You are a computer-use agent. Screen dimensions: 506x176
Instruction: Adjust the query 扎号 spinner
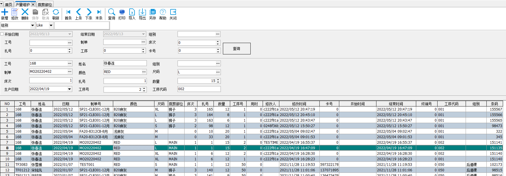pyautogui.click(x=70, y=51)
